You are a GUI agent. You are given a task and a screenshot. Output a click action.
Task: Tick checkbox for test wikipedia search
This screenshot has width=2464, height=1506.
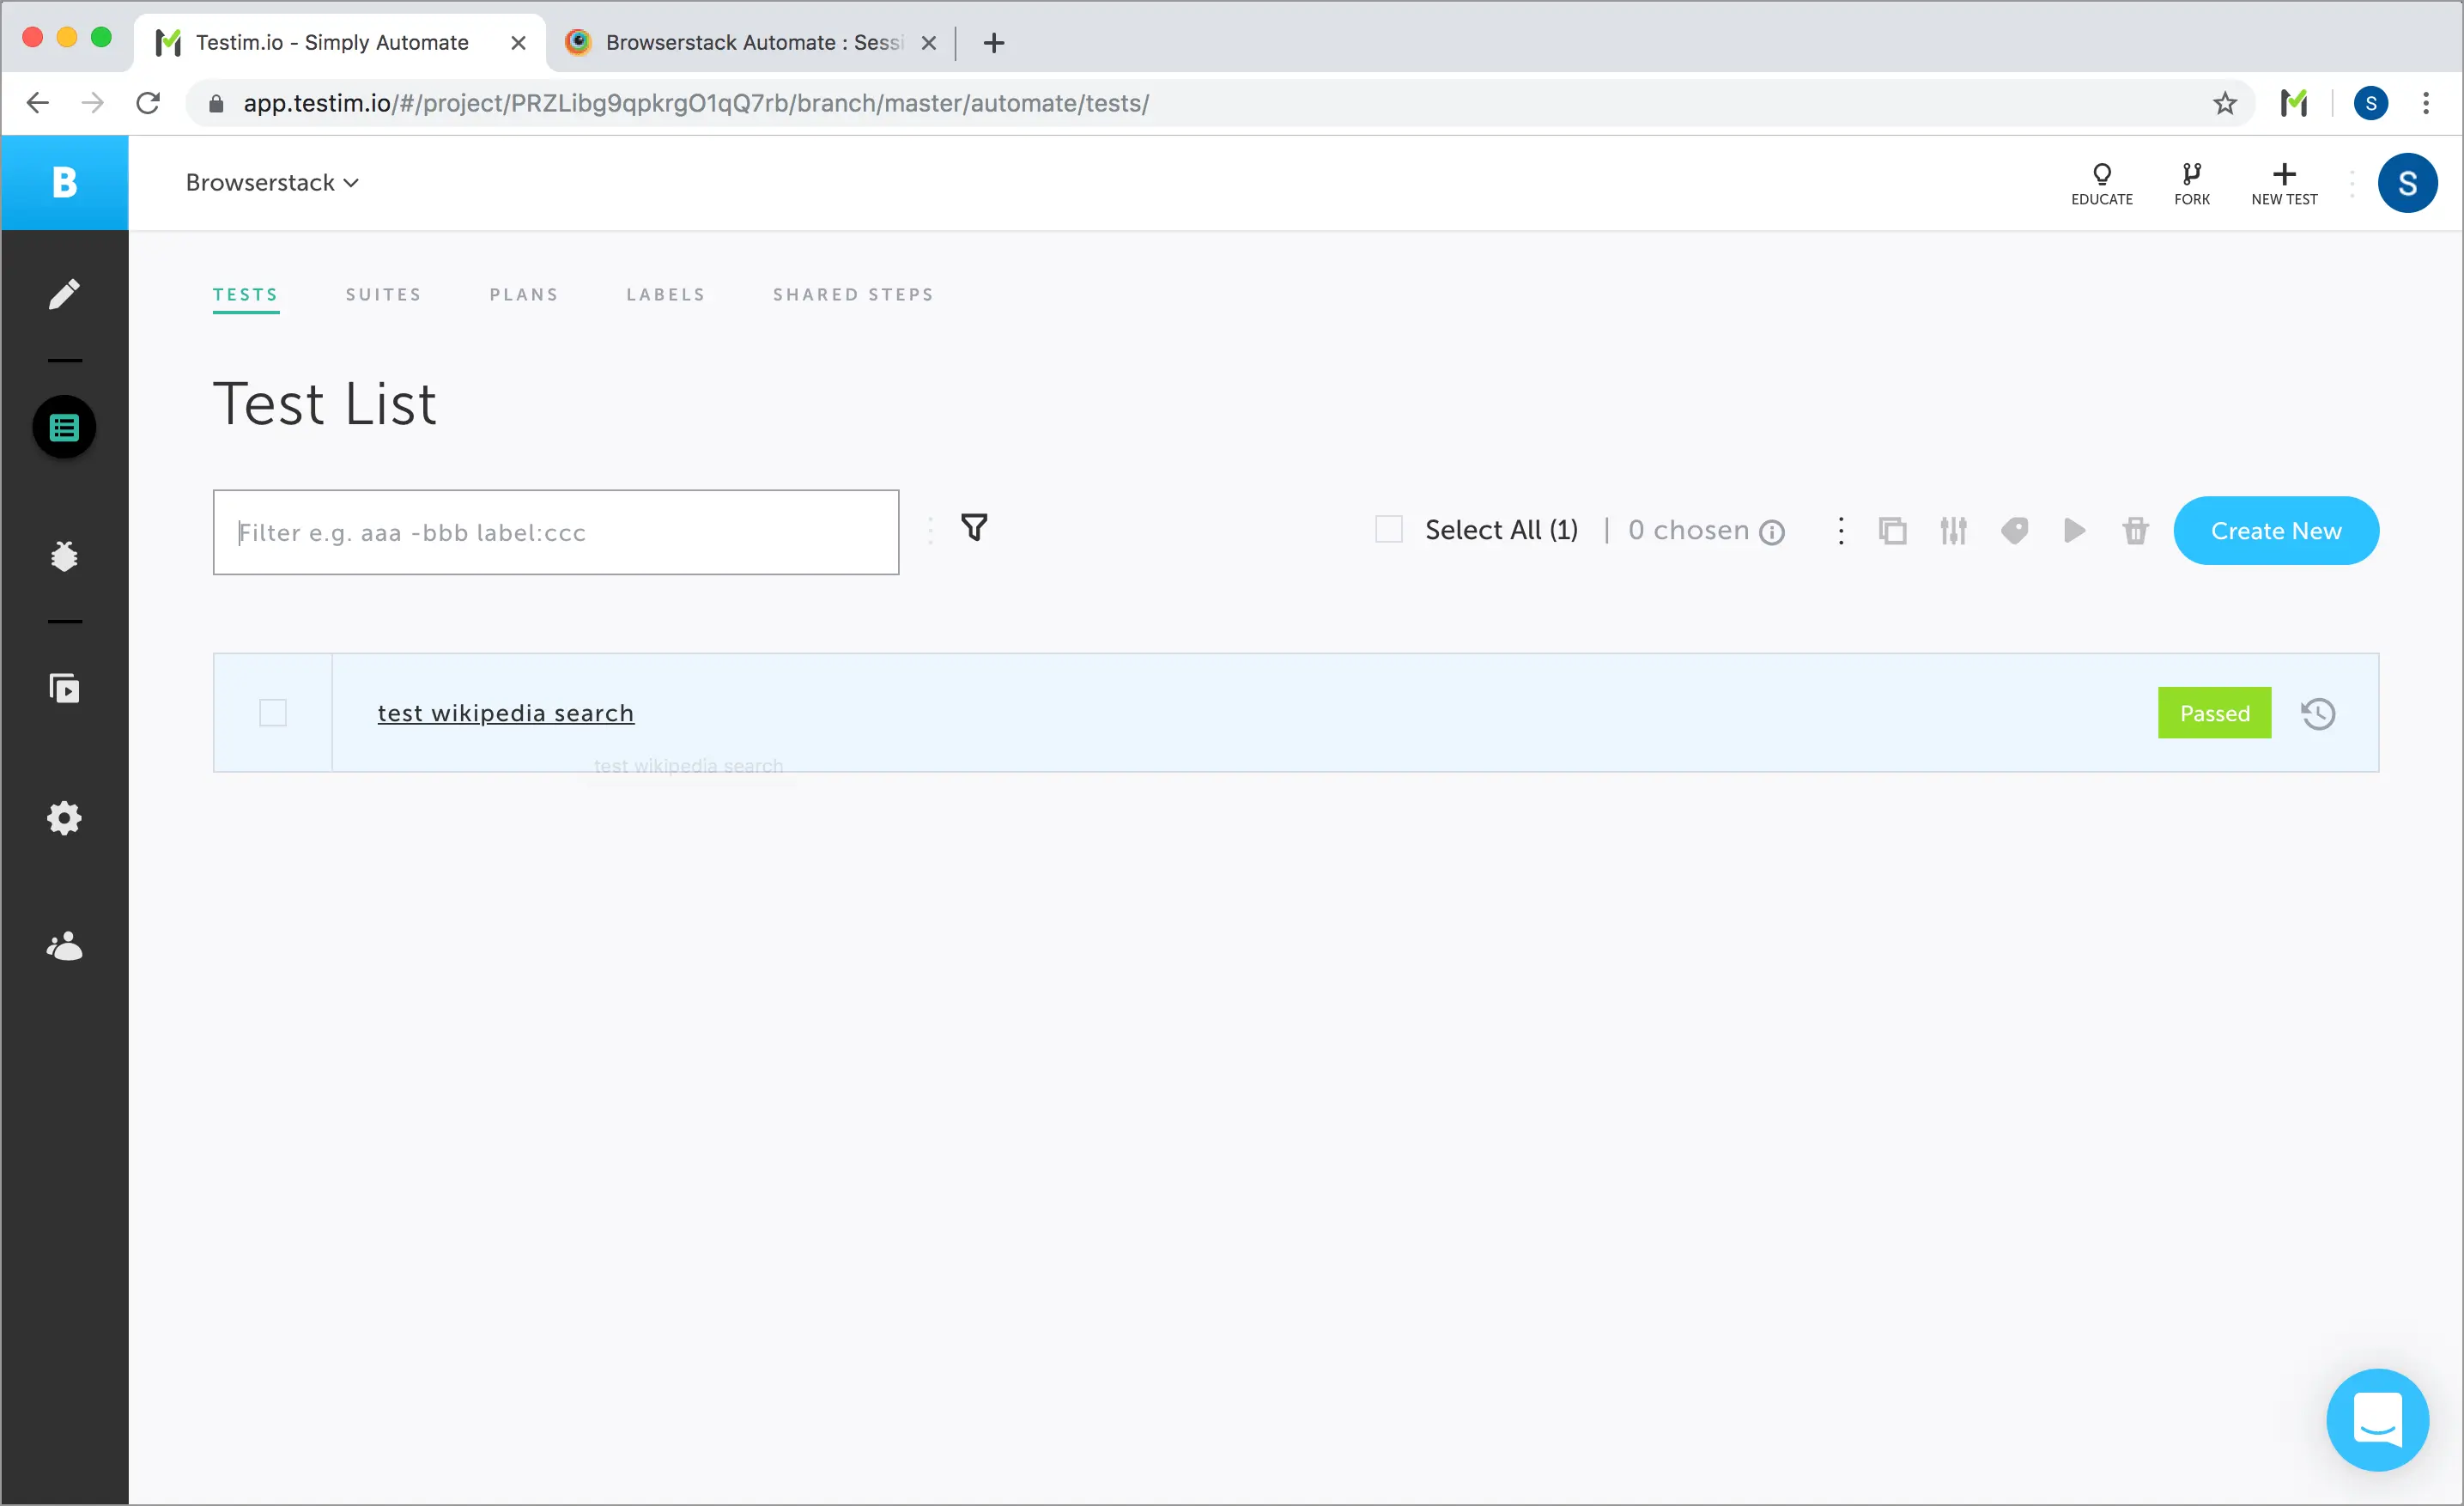coord(273,712)
